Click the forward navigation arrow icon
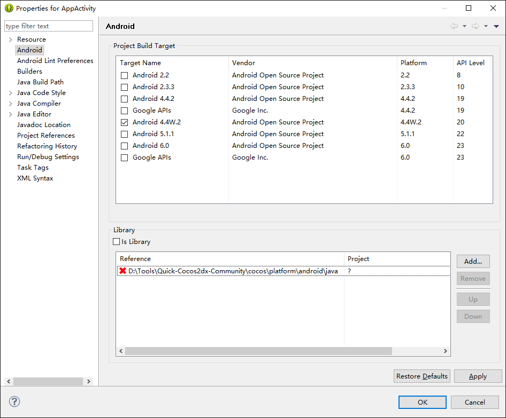The image size is (506, 418). pyautogui.click(x=476, y=26)
